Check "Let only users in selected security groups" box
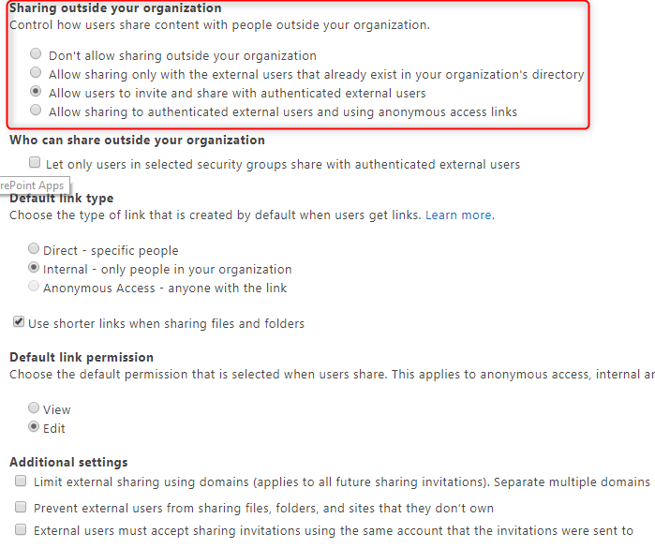This screenshot has height=548, width=655. click(35, 163)
